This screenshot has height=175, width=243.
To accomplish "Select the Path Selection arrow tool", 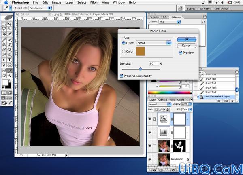I will [x=4, y=60].
